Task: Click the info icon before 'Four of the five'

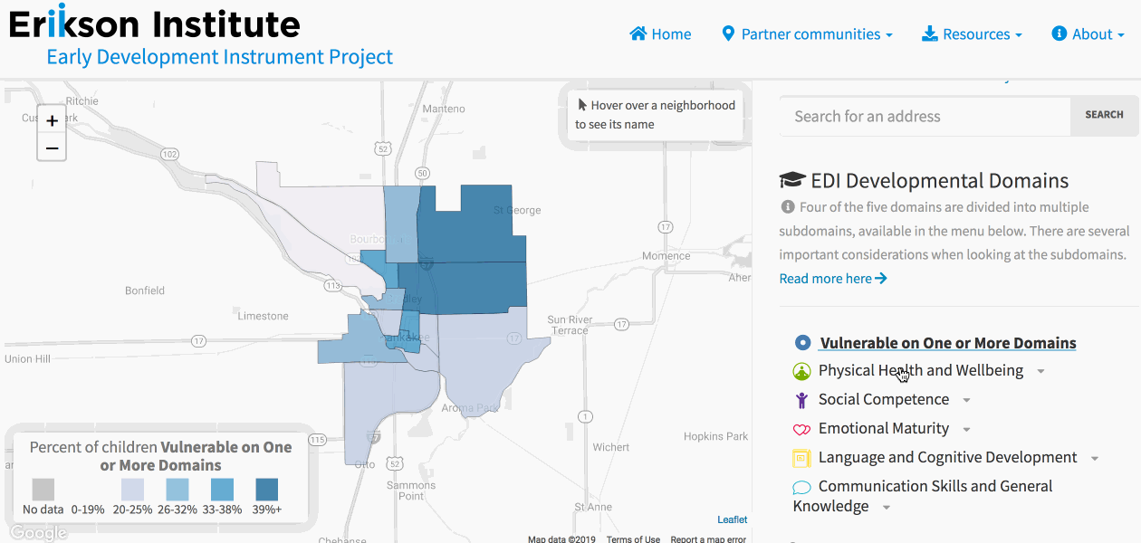Action: click(x=788, y=207)
